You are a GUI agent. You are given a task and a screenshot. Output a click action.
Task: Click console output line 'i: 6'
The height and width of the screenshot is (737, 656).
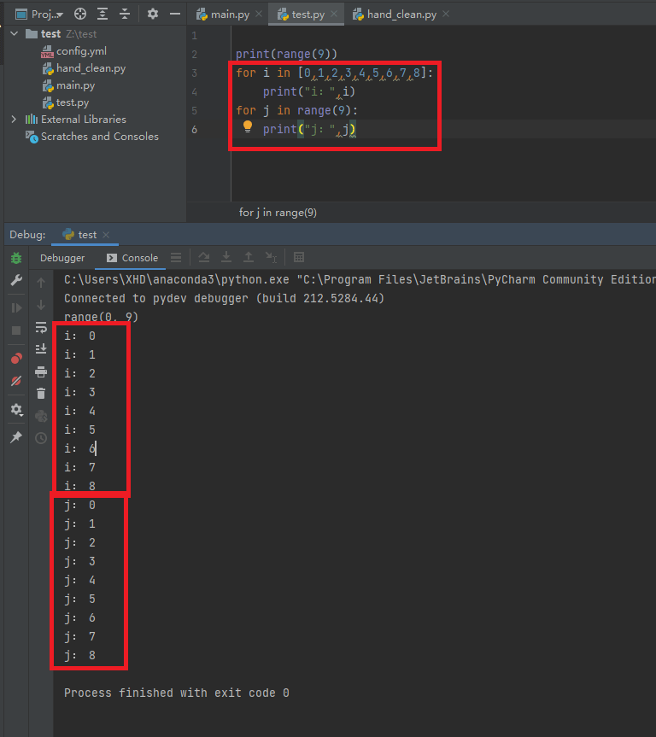tap(79, 448)
